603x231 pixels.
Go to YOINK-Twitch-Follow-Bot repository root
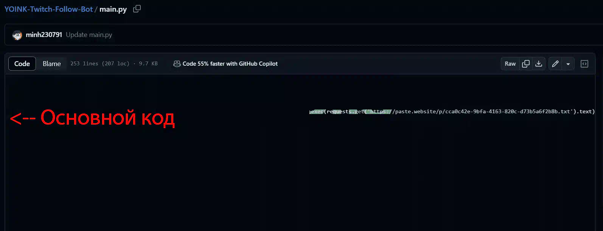[48, 9]
